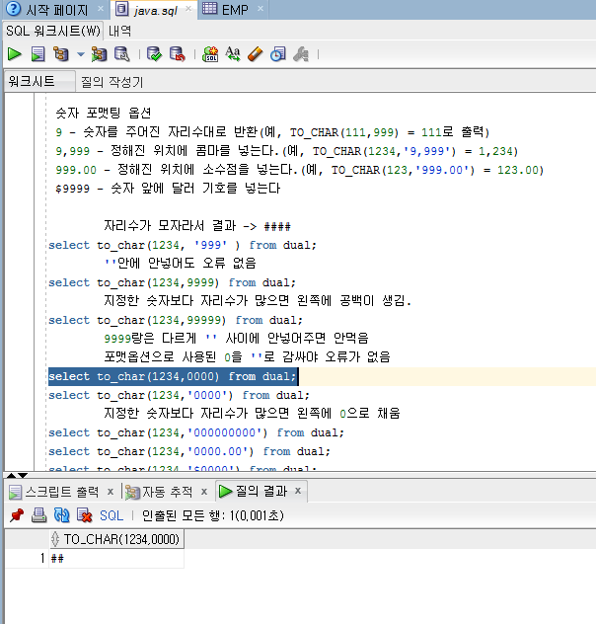Clear worksheet with eraser icon
The width and height of the screenshot is (596, 624).
(x=256, y=54)
